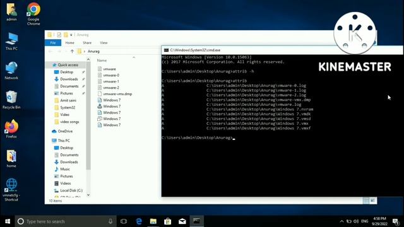Viewport: 404px width, 227px height.
Task: Open Microsoft Store from taskbar
Action: 168,221
